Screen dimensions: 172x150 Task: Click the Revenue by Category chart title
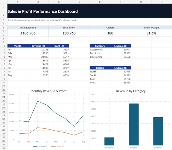point(131,91)
